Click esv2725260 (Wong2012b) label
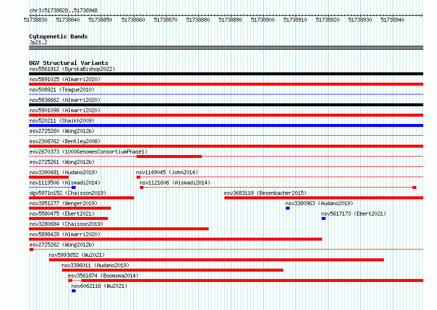This screenshot has width=437, height=310. pyautogui.click(x=62, y=131)
